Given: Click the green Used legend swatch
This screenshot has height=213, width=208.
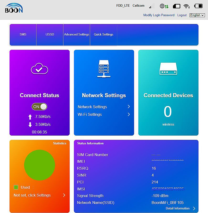Looking at the screenshot, I should point(16,187).
